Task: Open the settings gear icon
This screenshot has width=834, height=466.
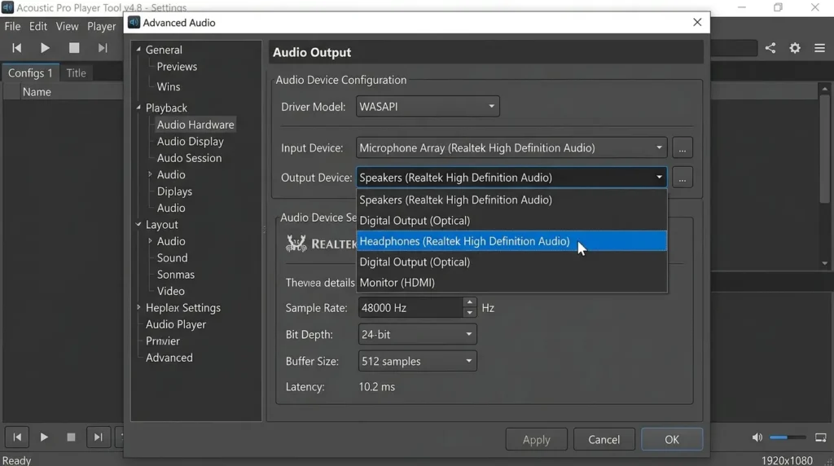Action: (795, 48)
